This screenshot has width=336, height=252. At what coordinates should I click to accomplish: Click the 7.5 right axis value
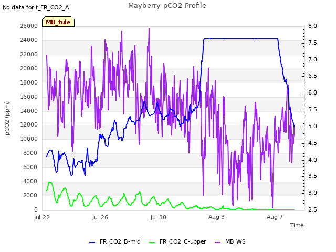(x=312, y=43)
